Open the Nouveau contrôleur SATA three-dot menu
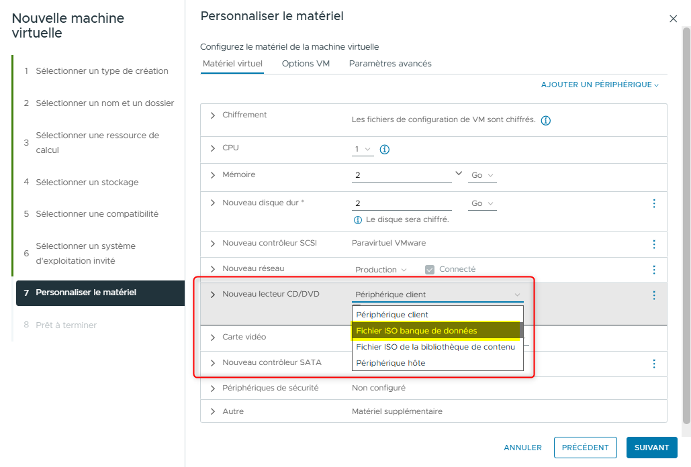 coord(654,364)
